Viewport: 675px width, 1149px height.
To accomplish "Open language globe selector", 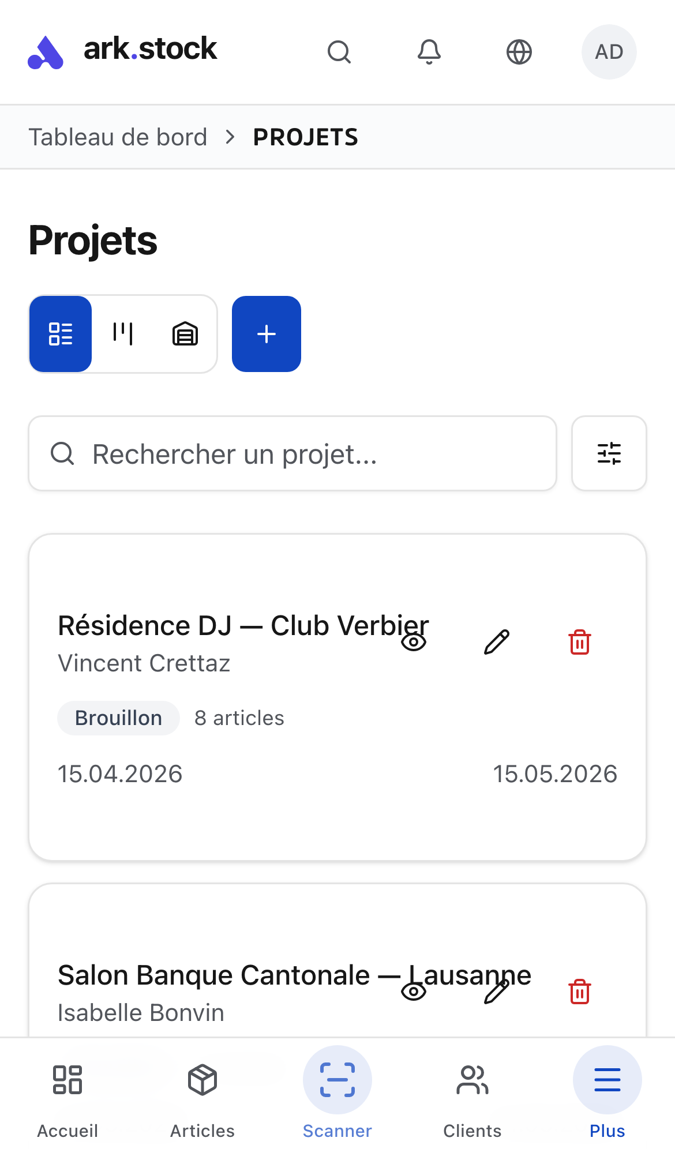I will point(519,52).
